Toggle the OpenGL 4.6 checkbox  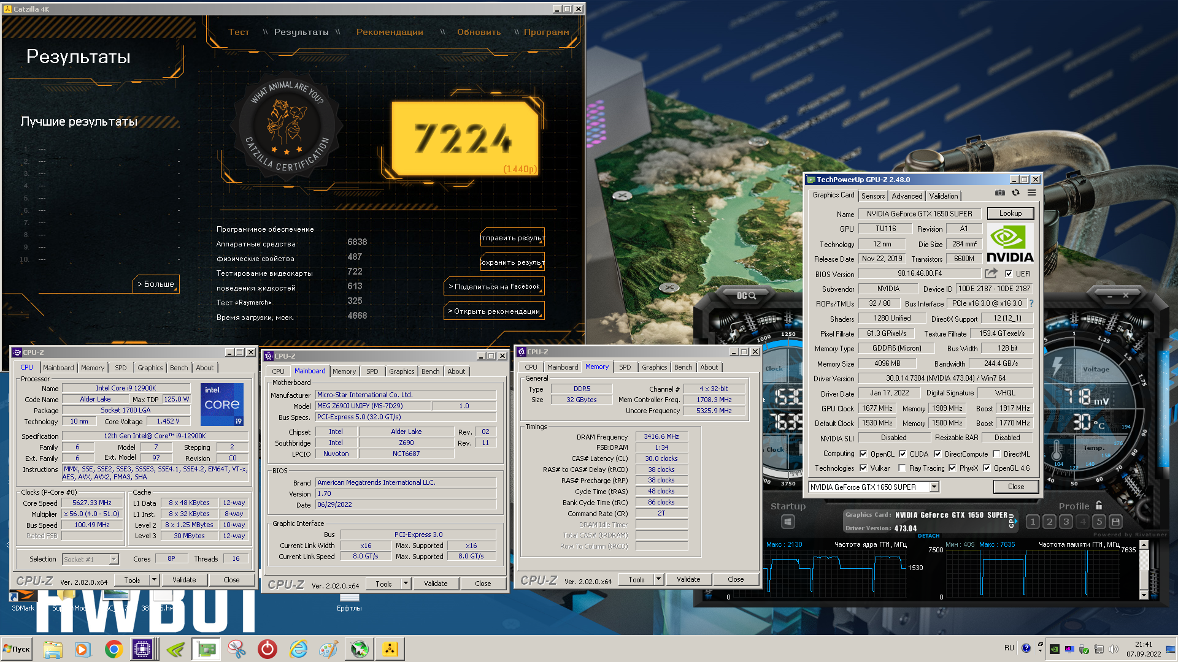point(987,468)
